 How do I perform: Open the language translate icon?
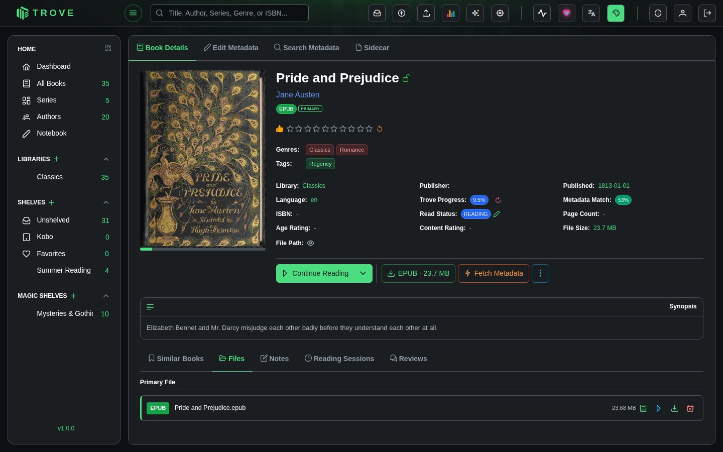point(591,13)
